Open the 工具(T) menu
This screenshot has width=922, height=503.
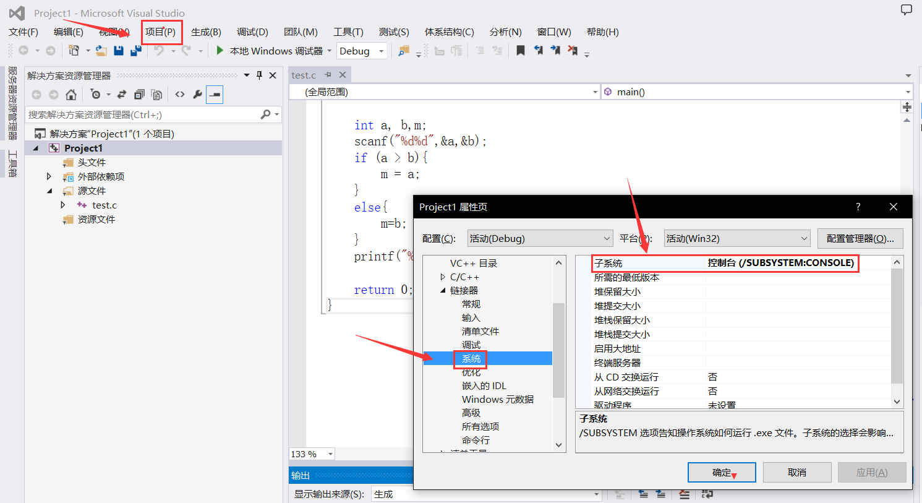tap(348, 32)
